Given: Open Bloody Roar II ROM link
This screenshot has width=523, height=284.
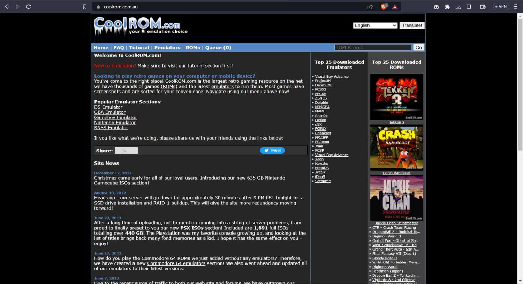Looking at the screenshot, I should click(x=385, y=258).
